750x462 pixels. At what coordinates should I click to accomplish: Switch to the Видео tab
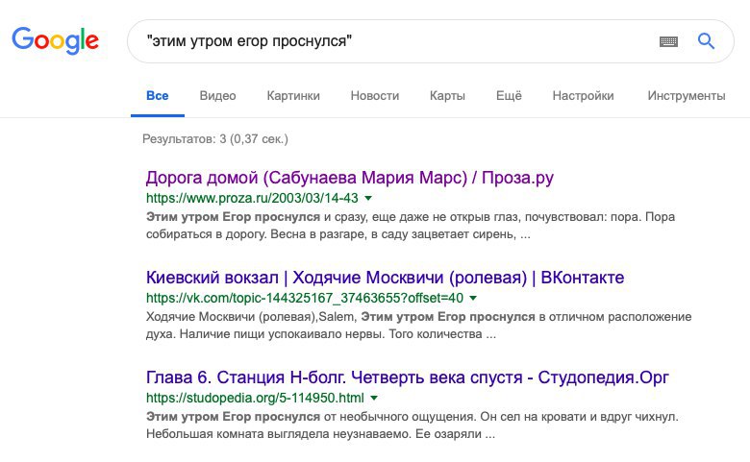coord(217,95)
